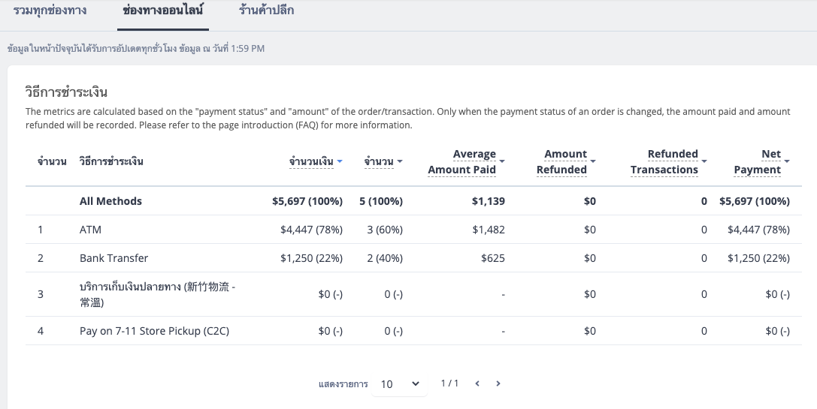The image size is (817, 409).
Task: Click the ATM count 3 (60%)
Action: point(385,230)
